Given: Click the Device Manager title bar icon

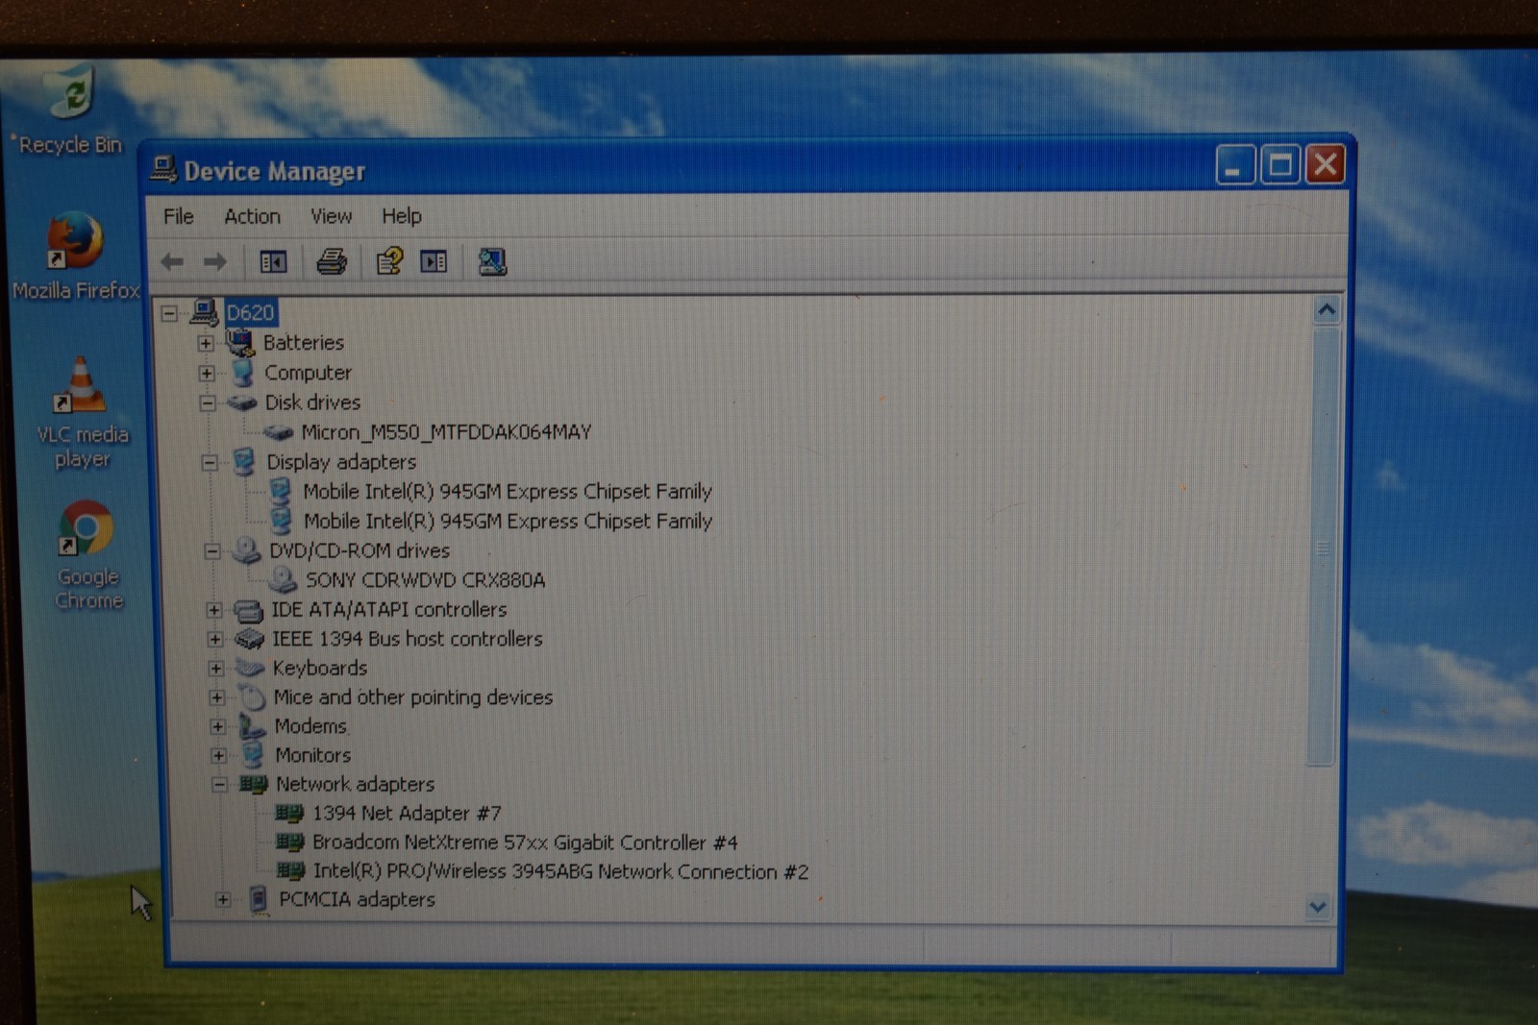Looking at the screenshot, I should [x=163, y=169].
